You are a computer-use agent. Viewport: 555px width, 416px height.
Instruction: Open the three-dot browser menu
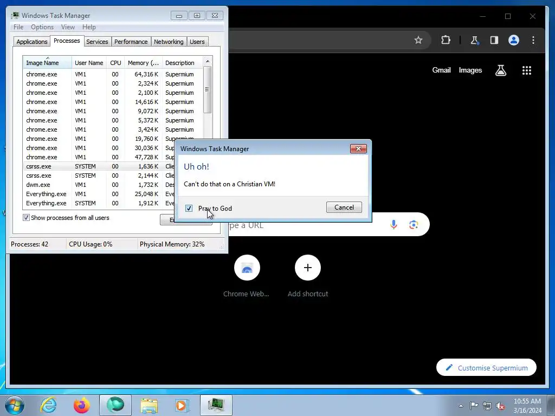[533, 40]
